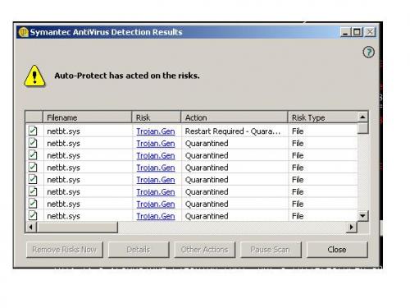Click the vertical scrollbar thumb
The image size is (410, 308).
(363, 128)
